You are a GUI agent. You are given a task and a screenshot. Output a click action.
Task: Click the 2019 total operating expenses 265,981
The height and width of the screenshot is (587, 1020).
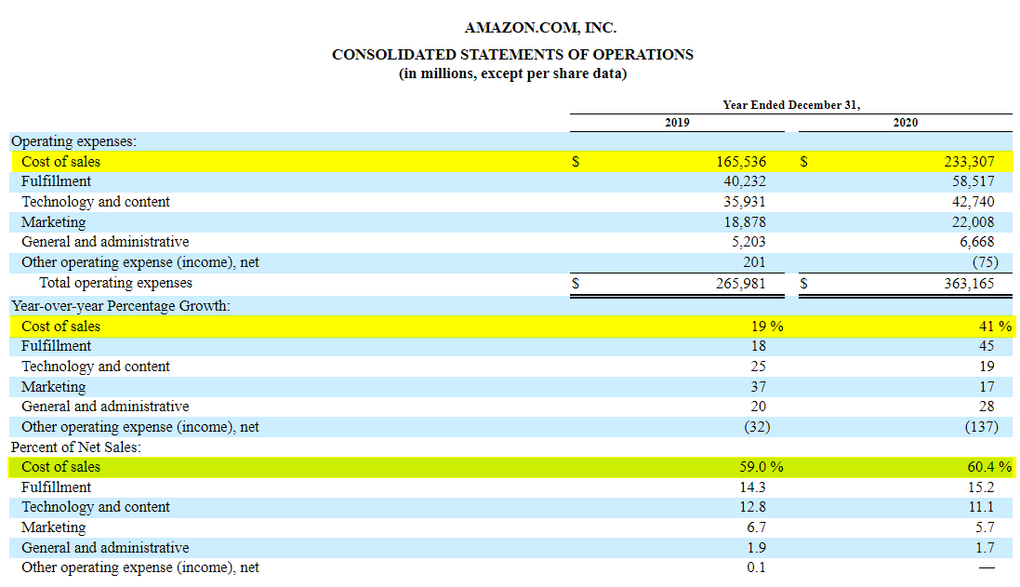pyautogui.click(x=740, y=283)
